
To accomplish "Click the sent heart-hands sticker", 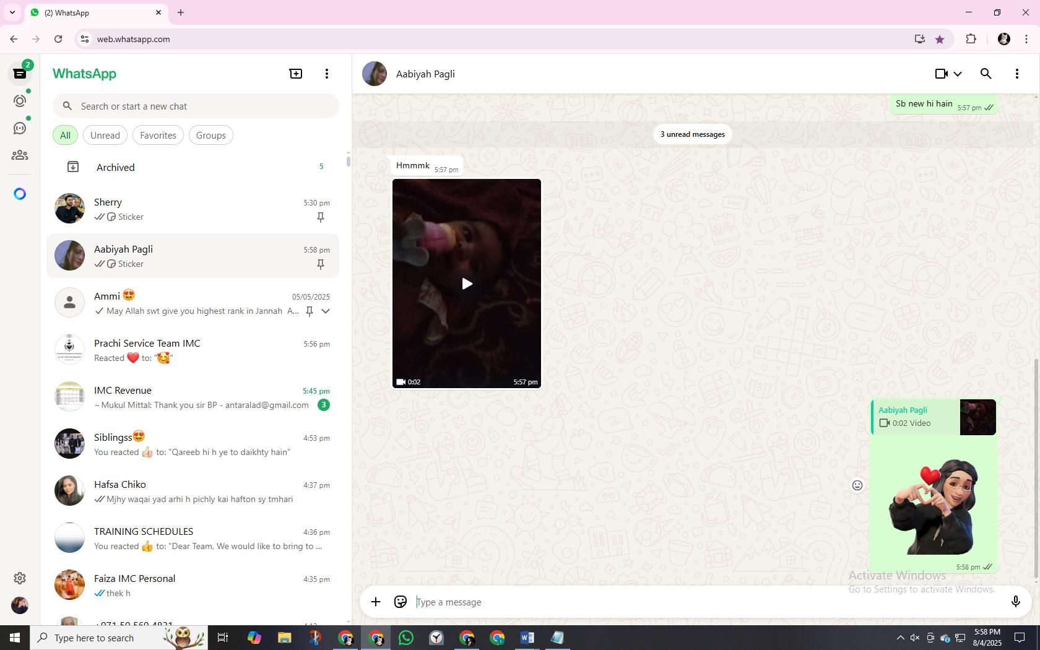I will [x=934, y=506].
